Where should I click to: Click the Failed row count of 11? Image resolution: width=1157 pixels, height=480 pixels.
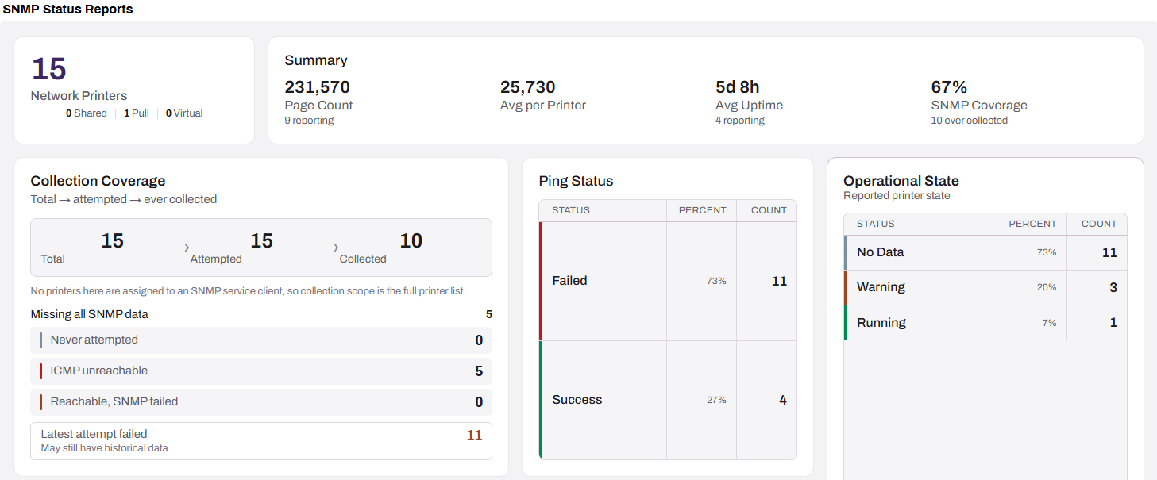click(779, 281)
